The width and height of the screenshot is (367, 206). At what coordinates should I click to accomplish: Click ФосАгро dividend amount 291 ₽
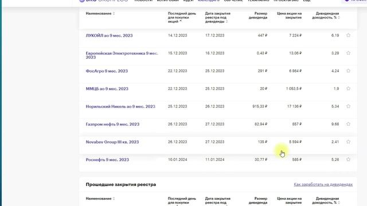point(263,71)
